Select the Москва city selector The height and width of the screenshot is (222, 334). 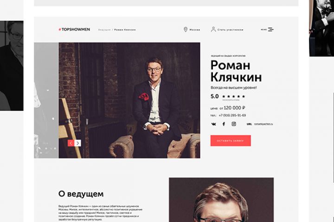[195, 30]
